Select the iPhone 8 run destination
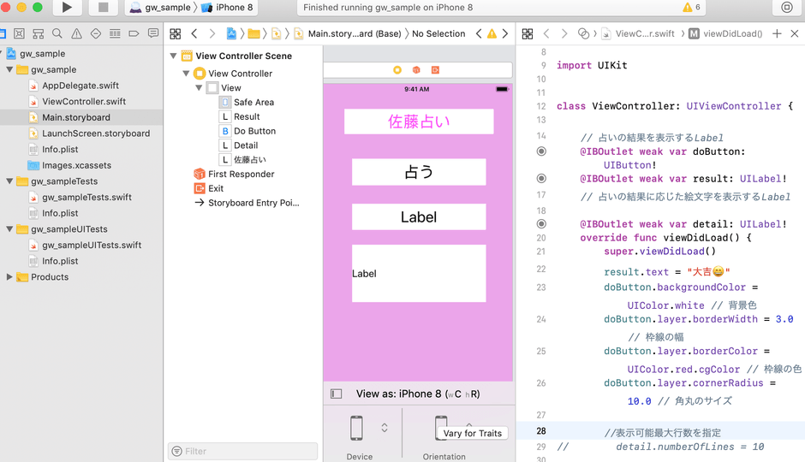The image size is (805, 462). tap(236, 8)
